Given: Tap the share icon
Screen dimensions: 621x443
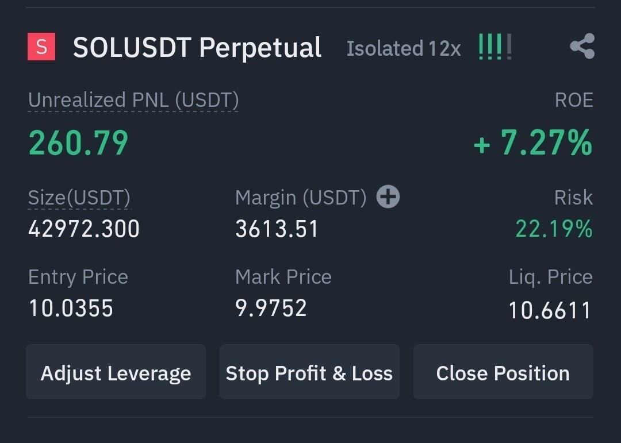Looking at the screenshot, I should tap(582, 47).
